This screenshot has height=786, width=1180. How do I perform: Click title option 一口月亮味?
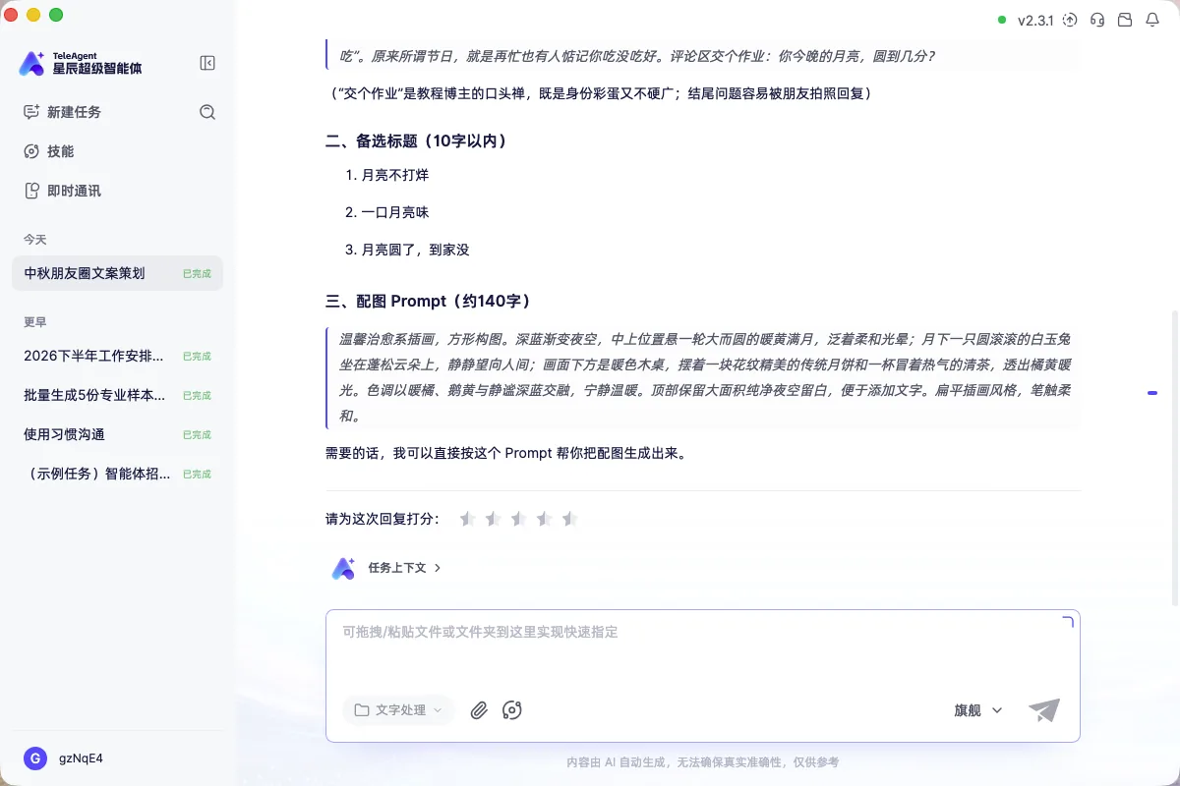coord(394,212)
